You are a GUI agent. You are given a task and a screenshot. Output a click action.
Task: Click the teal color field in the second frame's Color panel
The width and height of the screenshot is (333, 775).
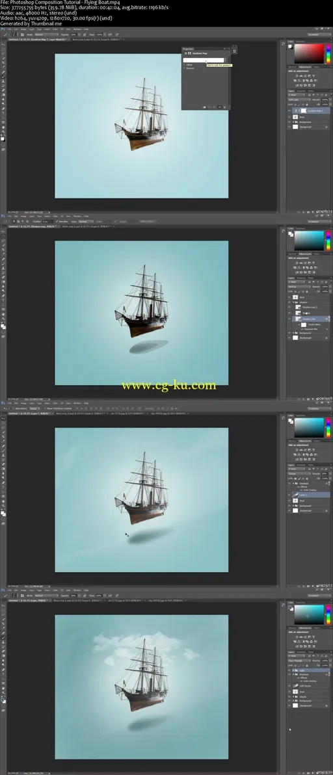point(310,241)
